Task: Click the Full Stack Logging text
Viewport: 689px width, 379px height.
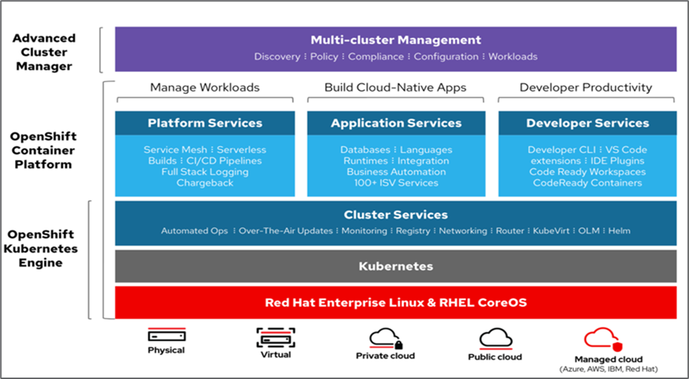Action: click(205, 172)
